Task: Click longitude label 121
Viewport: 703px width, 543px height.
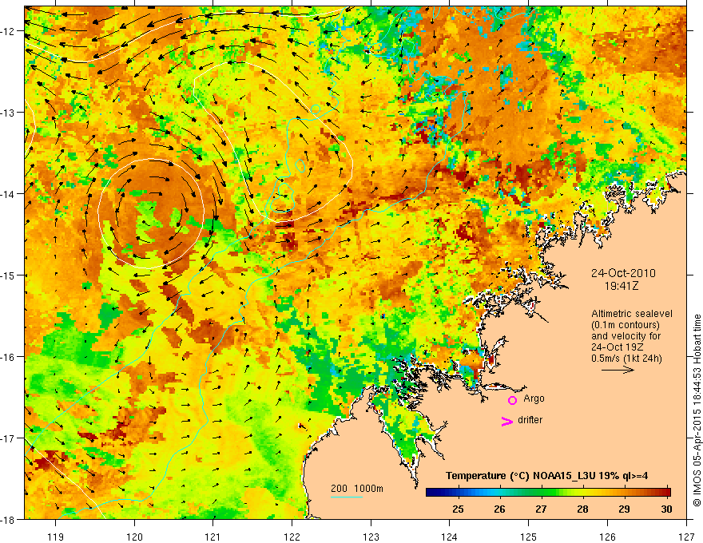Action: tap(213, 537)
